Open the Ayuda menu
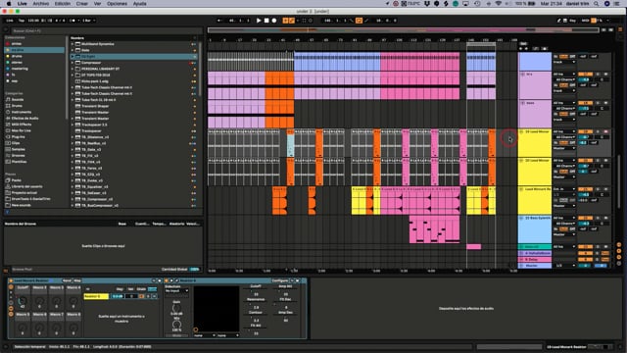 pyautogui.click(x=139, y=4)
